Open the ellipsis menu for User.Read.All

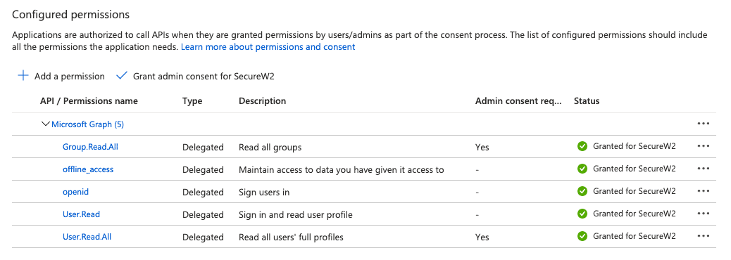(703, 236)
